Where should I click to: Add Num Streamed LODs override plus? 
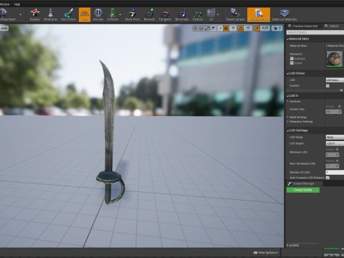point(337,161)
